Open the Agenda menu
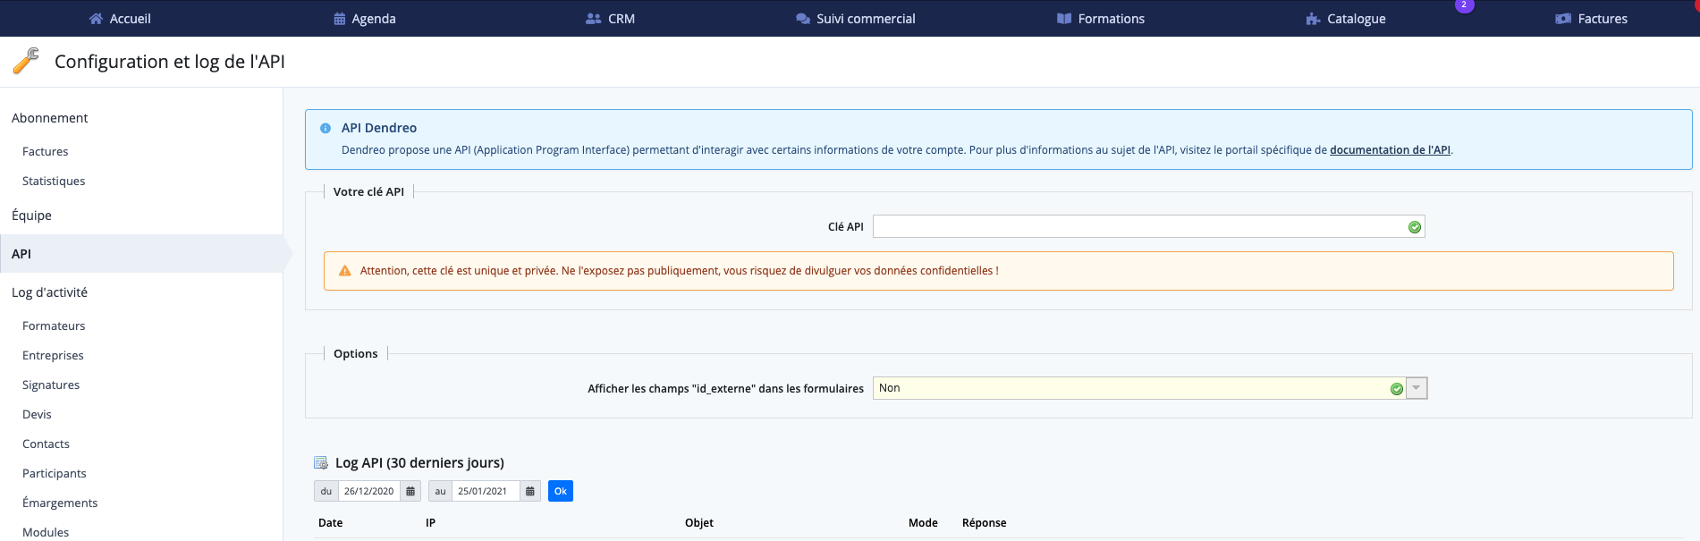Viewport: 1700px width, 541px height. click(x=365, y=19)
